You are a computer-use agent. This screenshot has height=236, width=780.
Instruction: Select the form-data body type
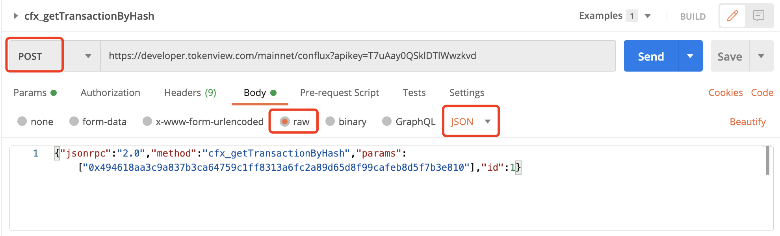click(x=98, y=122)
